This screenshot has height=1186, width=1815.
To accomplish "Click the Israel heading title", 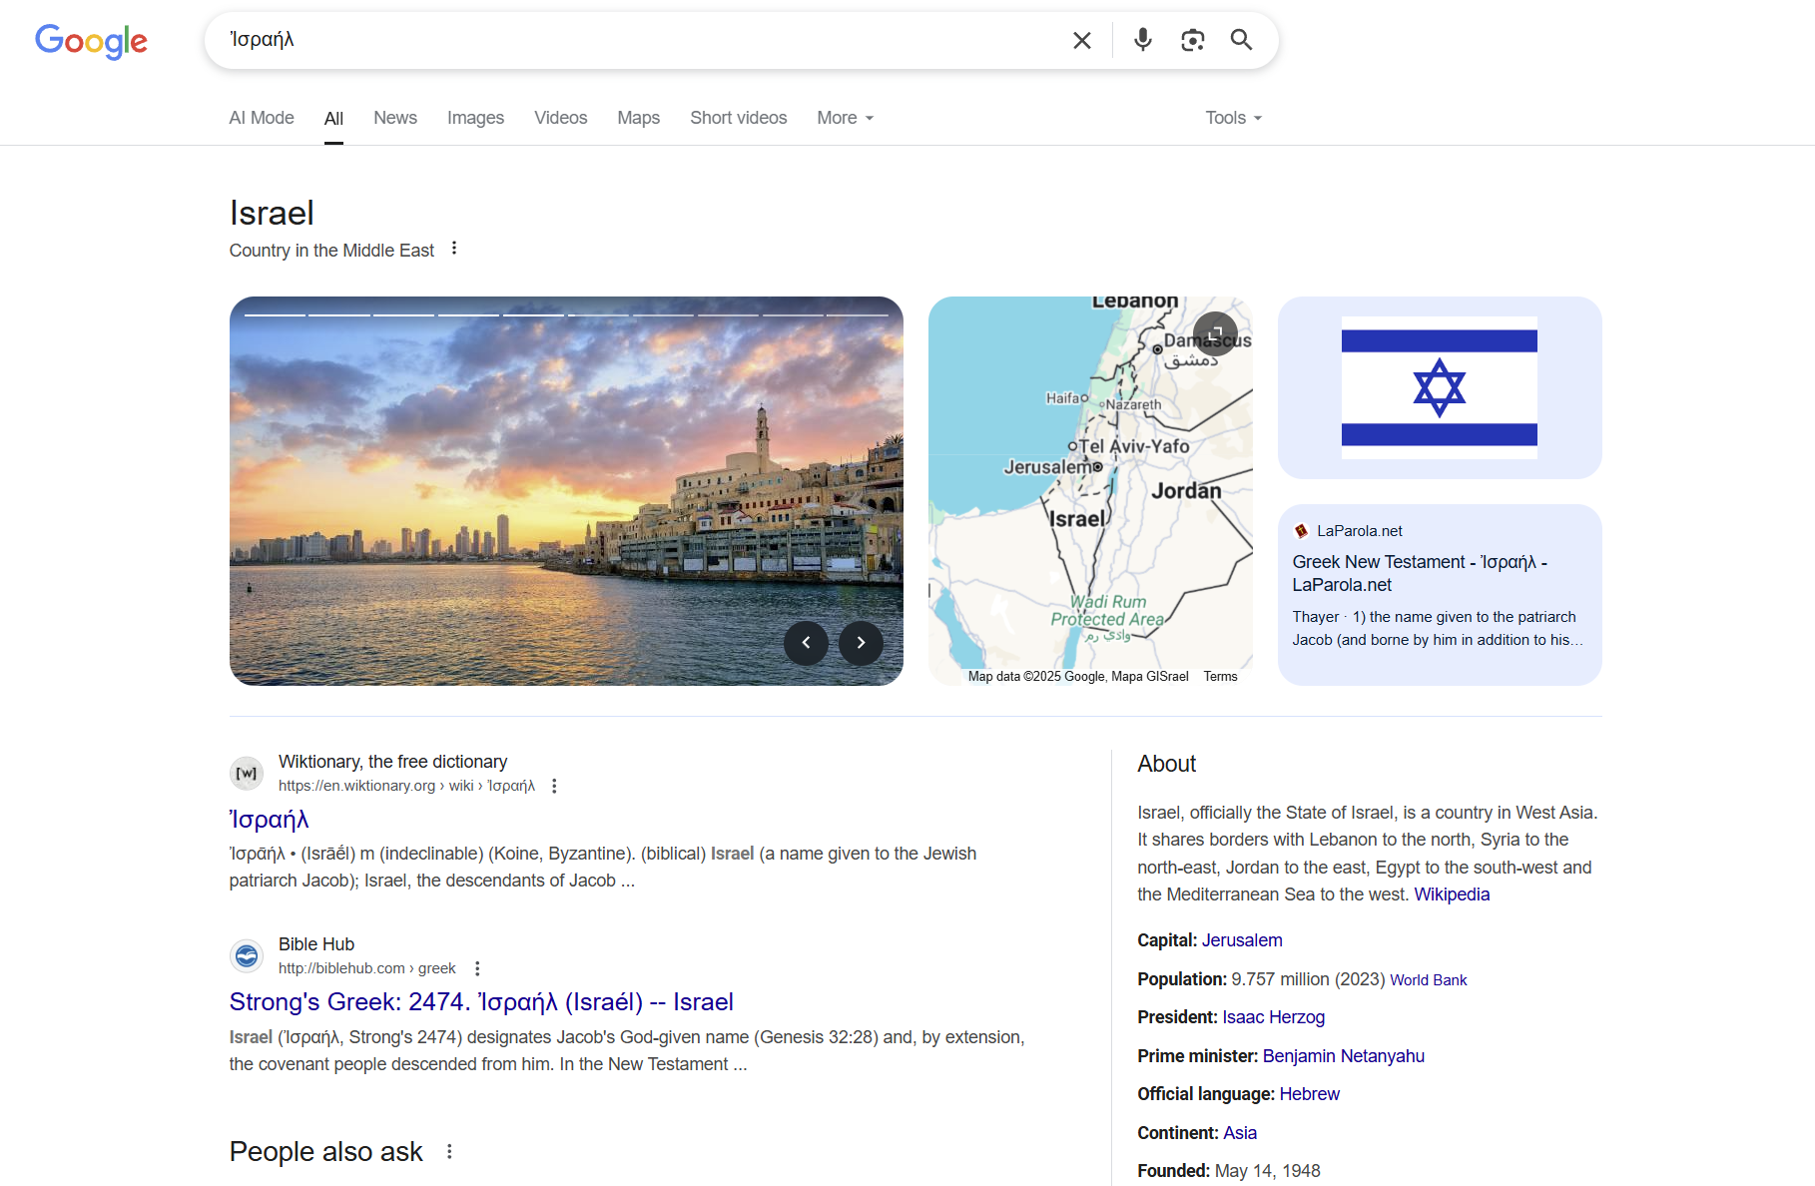I will (272, 213).
